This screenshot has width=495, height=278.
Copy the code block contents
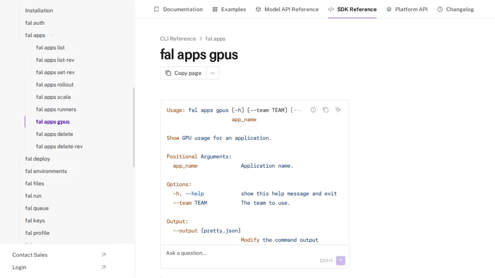click(x=325, y=110)
